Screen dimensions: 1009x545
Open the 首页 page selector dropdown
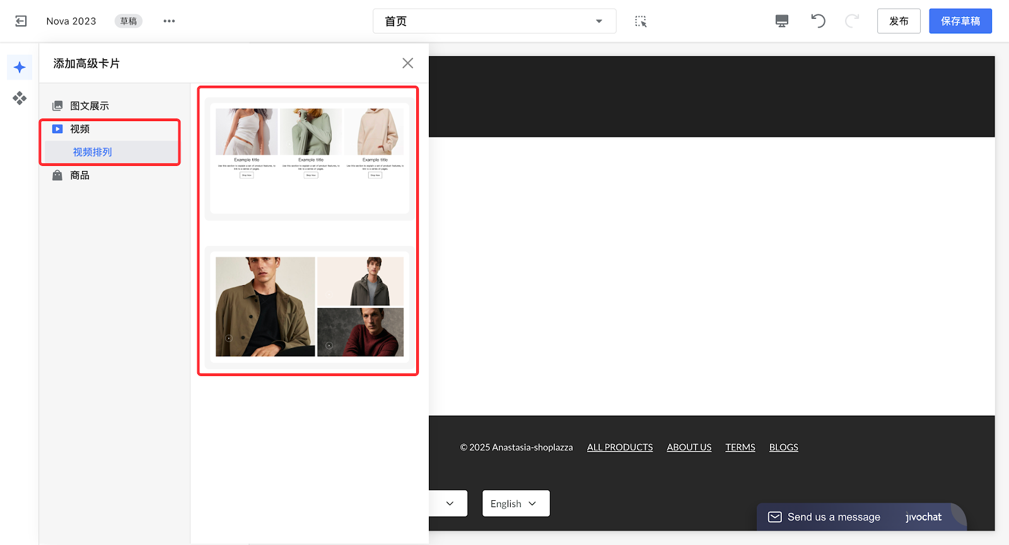[x=494, y=21]
